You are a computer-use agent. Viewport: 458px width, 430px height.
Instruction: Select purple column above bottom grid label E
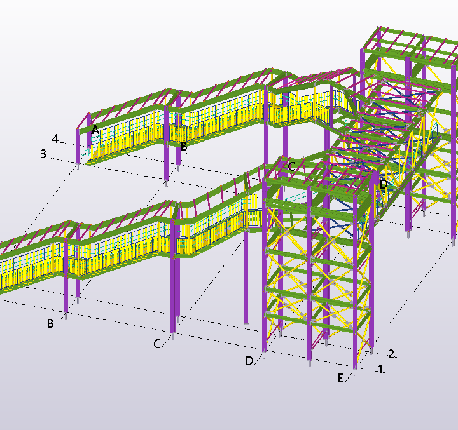coord(356,305)
